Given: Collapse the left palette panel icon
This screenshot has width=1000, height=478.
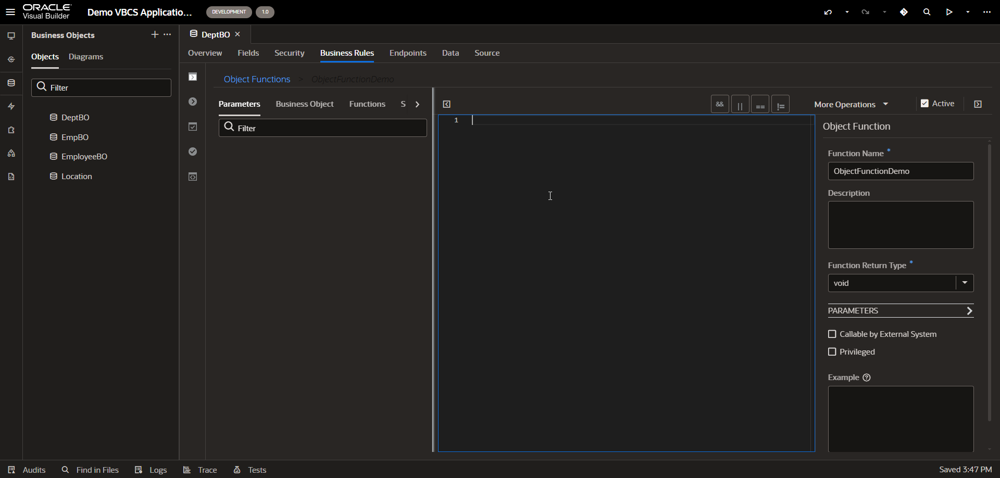Looking at the screenshot, I should (446, 104).
